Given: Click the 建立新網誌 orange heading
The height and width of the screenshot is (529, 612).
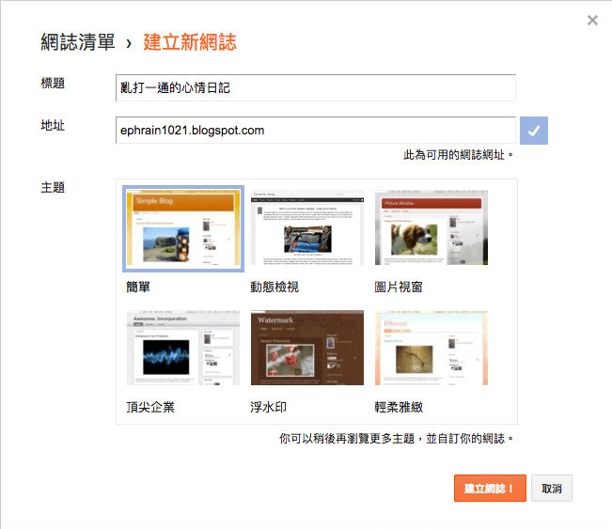Looking at the screenshot, I should tap(190, 42).
